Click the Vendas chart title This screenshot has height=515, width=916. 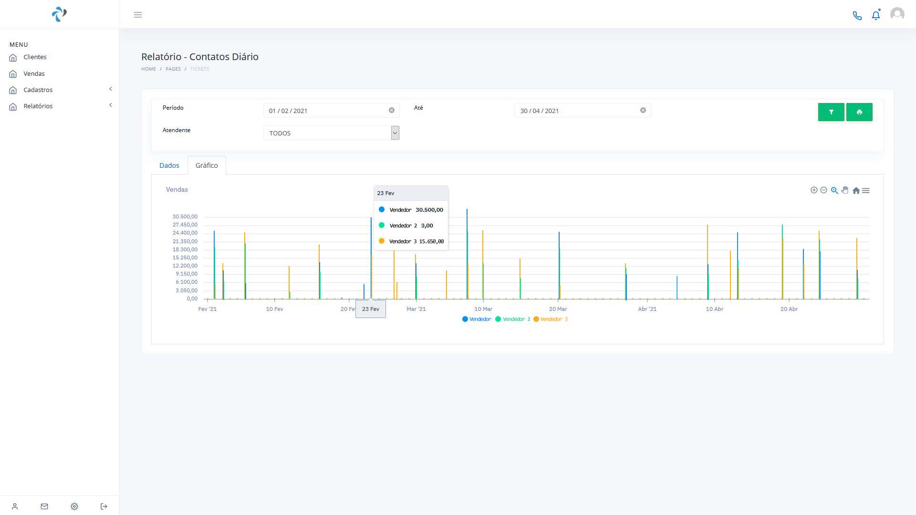click(177, 189)
